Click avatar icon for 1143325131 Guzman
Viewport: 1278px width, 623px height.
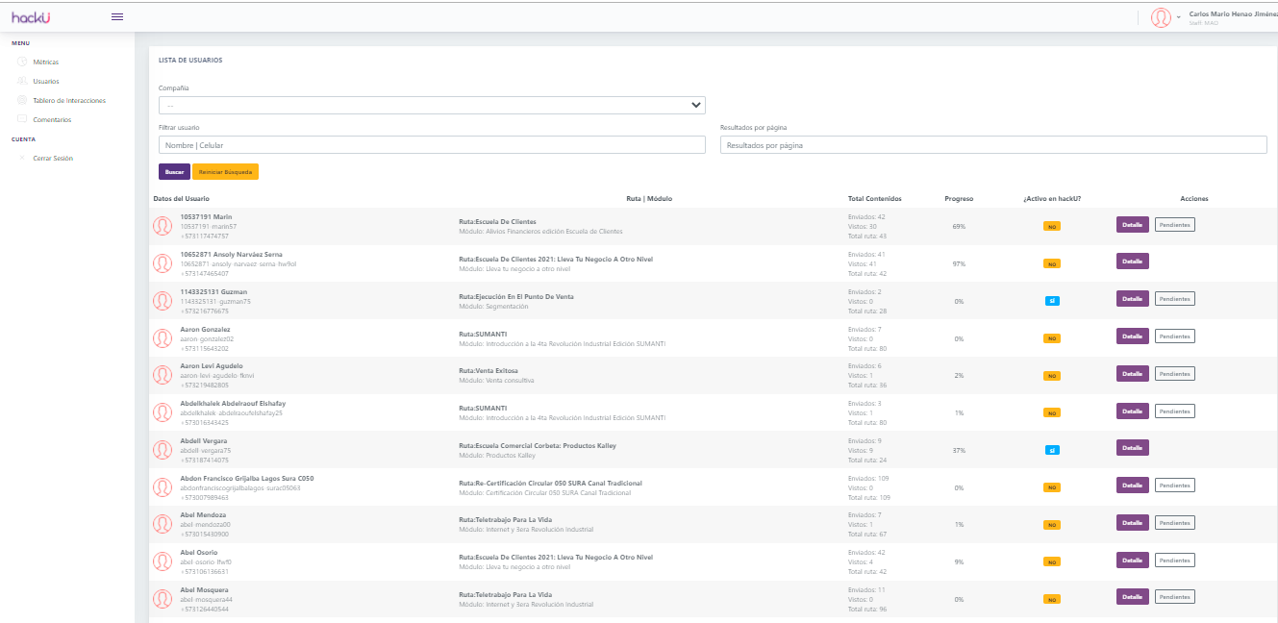click(163, 301)
